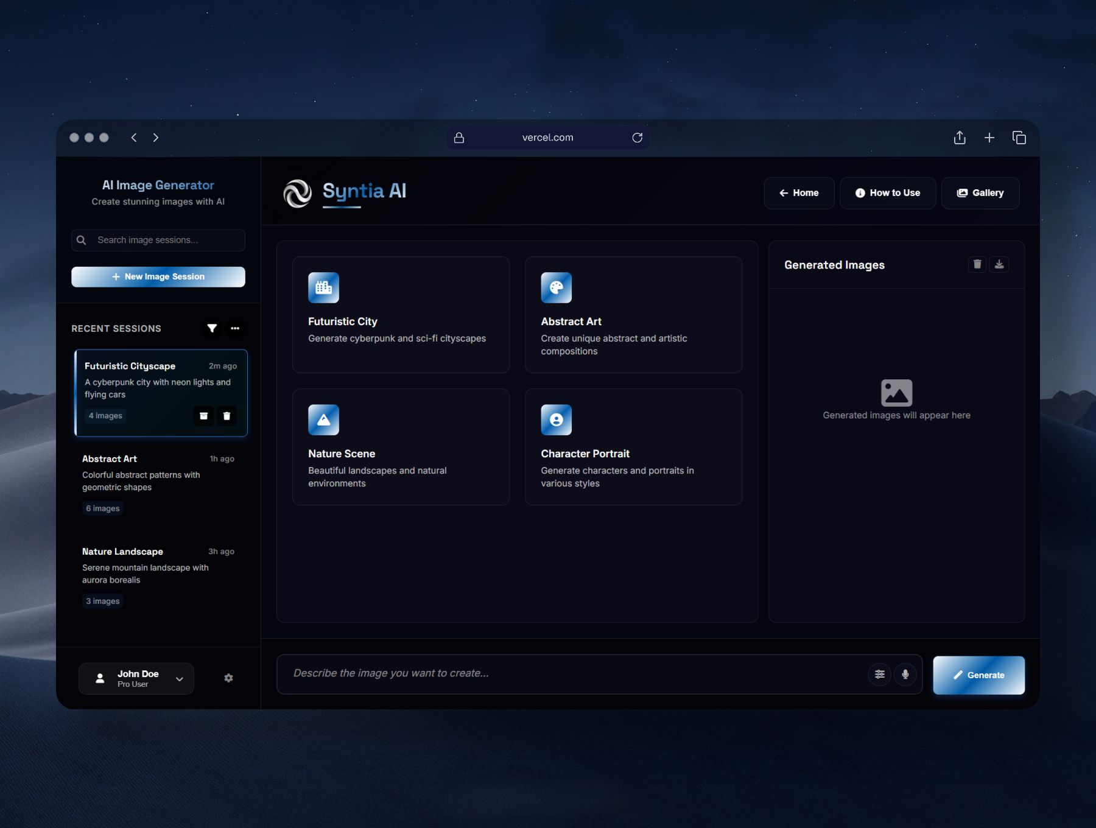This screenshot has height=828, width=1096.
Task: Activate microphone voice input
Action: [905, 674]
